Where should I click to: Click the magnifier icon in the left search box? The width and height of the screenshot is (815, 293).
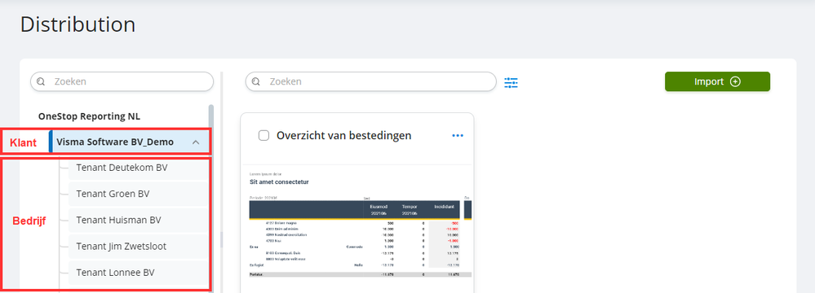[x=41, y=81]
